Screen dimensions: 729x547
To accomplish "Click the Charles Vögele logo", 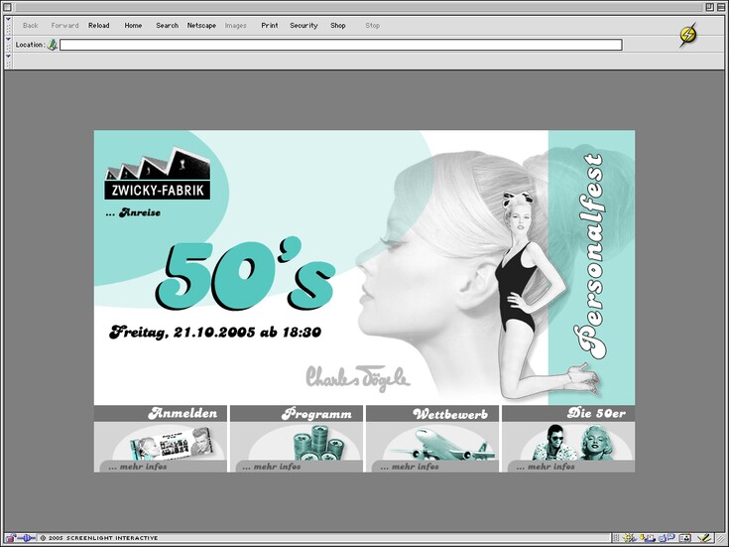I will click(x=357, y=378).
